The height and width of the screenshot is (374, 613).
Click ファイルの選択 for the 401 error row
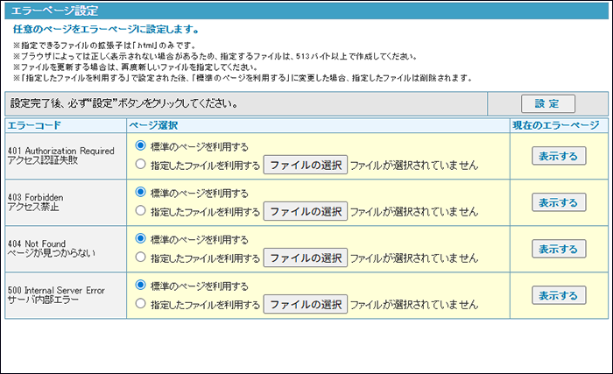pyautogui.click(x=306, y=164)
